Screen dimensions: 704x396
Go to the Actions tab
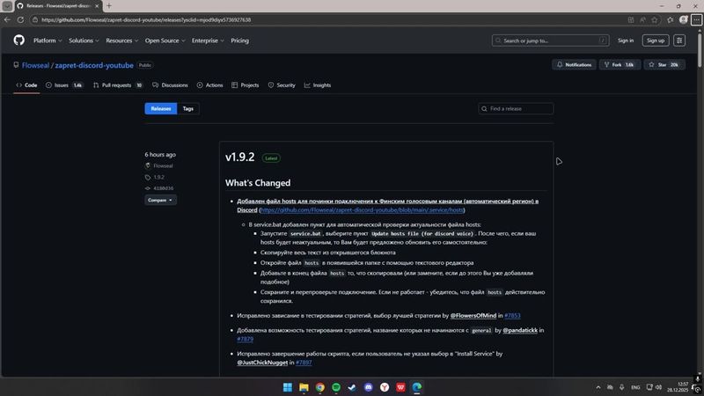click(x=210, y=85)
